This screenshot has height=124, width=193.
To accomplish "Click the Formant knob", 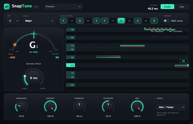I will (x=79, y=107).
